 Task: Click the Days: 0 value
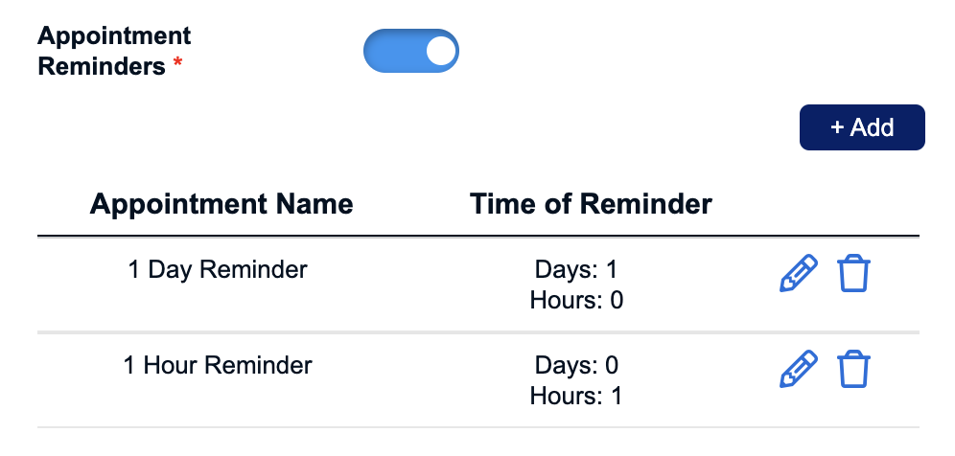pyautogui.click(x=576, y=365)
